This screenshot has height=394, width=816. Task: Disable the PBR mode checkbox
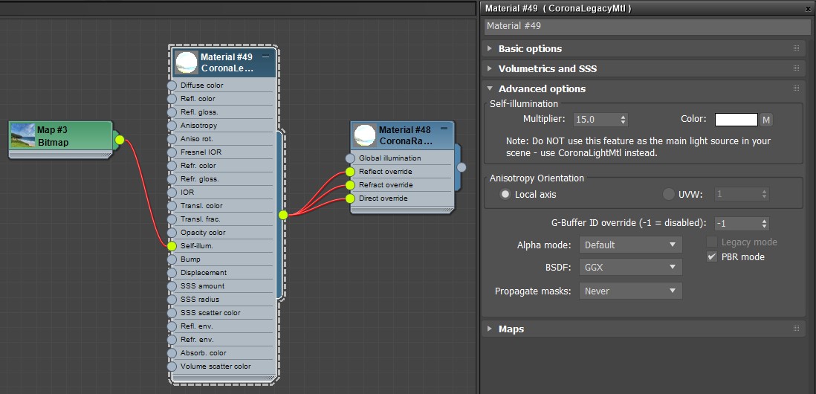(x=712, y=257)
